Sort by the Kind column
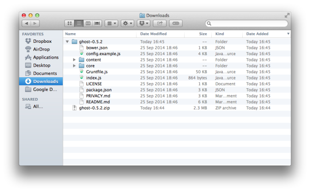This screenshot has width=310, height=192. pyautogui.click(x=227, y=34)
